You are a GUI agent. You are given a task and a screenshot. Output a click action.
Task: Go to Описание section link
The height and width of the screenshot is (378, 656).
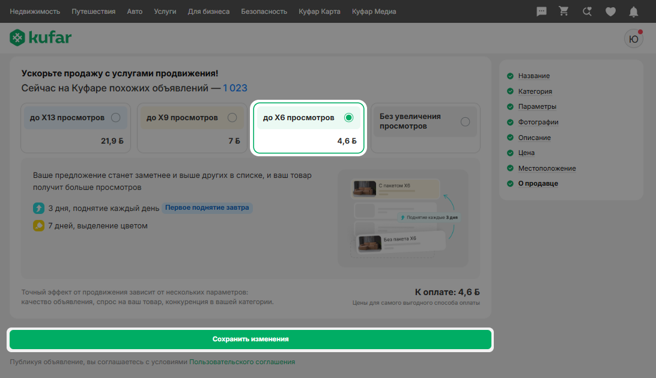click(534, 137)
